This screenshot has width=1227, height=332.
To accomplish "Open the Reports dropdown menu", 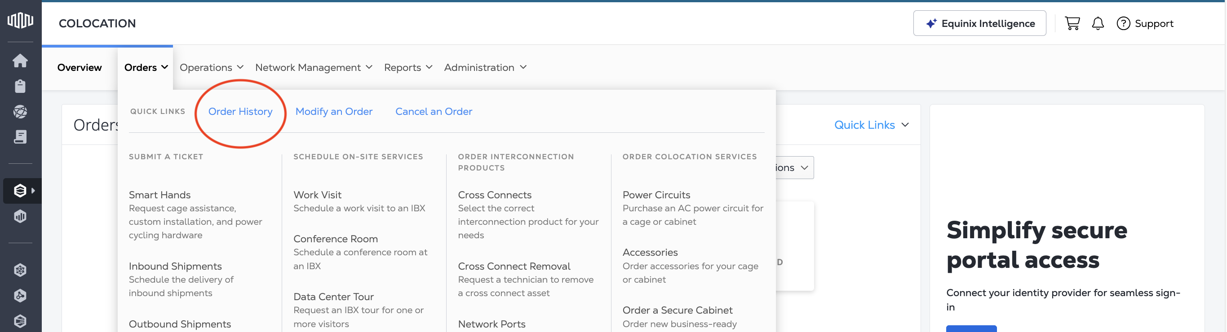I will click(408, 68).
